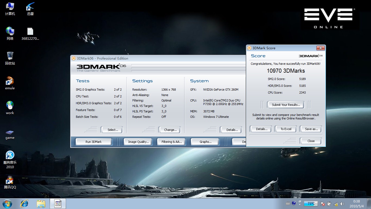This screenshot has height=209, width=371.
Task: Click the orange icon in 3DMark06 title bar
Action: 74,58
